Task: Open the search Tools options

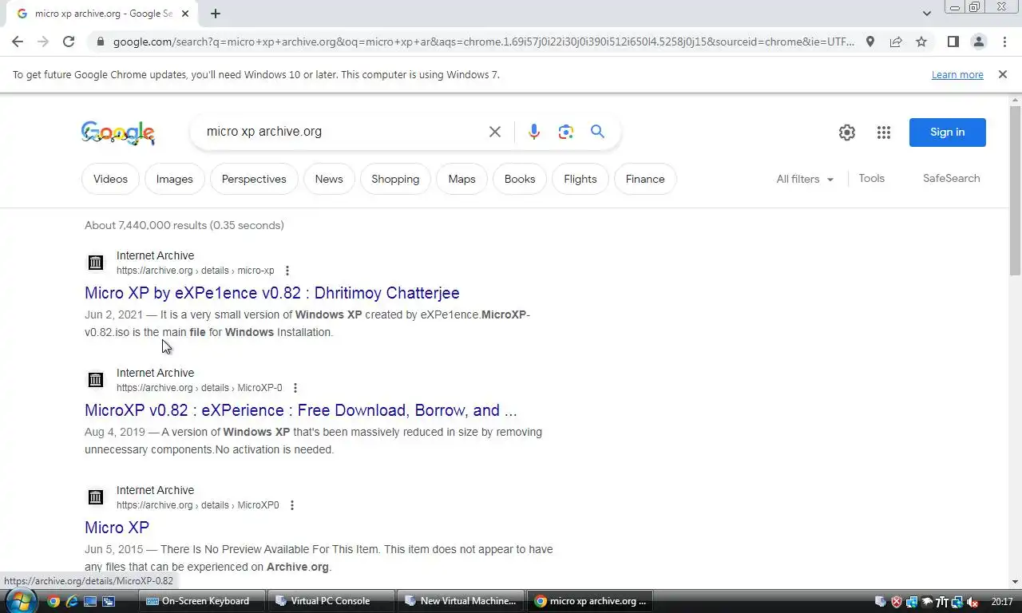Action: tap(872, 178)
